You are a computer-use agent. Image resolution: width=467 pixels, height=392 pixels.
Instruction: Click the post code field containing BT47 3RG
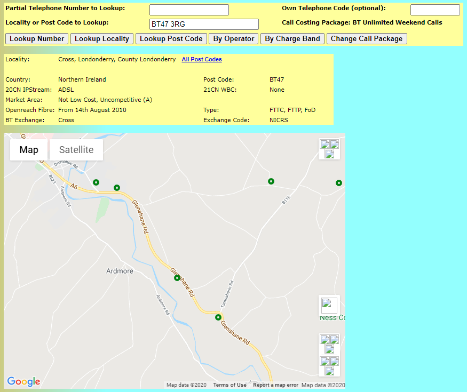click(204, 24)
